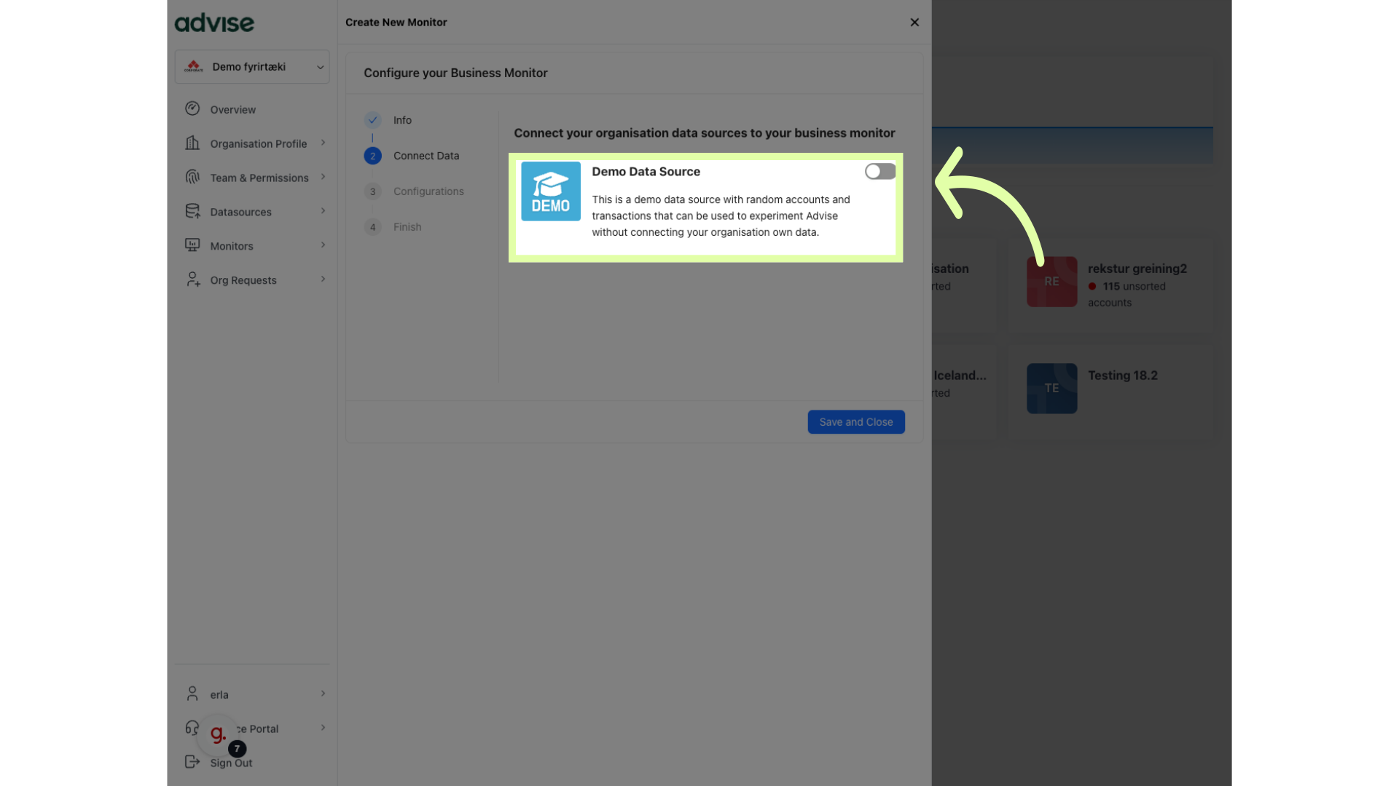Click the DEMO graduation-cap logo
This screenshot has height=786, width=1399.
coord(551,191)
